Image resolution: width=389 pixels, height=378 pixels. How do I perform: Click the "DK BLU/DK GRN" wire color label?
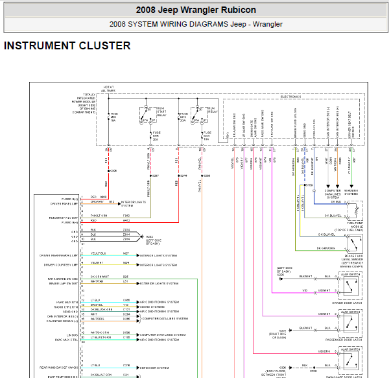pos(102,309)
